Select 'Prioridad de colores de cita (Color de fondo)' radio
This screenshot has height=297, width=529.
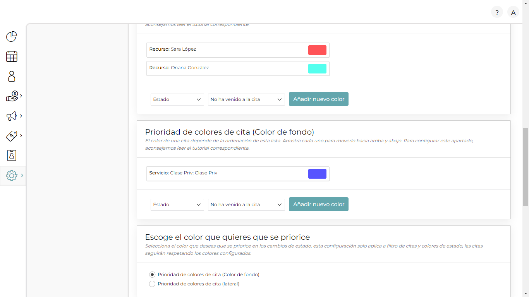tap(152, 275)
